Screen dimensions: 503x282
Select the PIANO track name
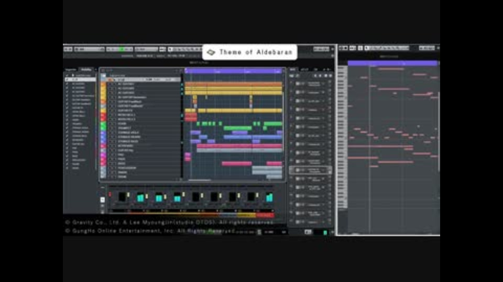click(122, 124)
